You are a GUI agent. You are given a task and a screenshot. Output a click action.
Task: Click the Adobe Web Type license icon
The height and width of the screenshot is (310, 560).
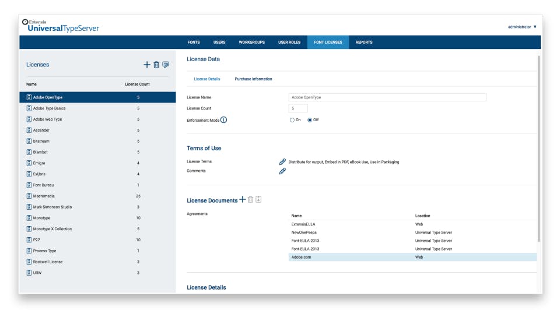click(x=29, y=119)
